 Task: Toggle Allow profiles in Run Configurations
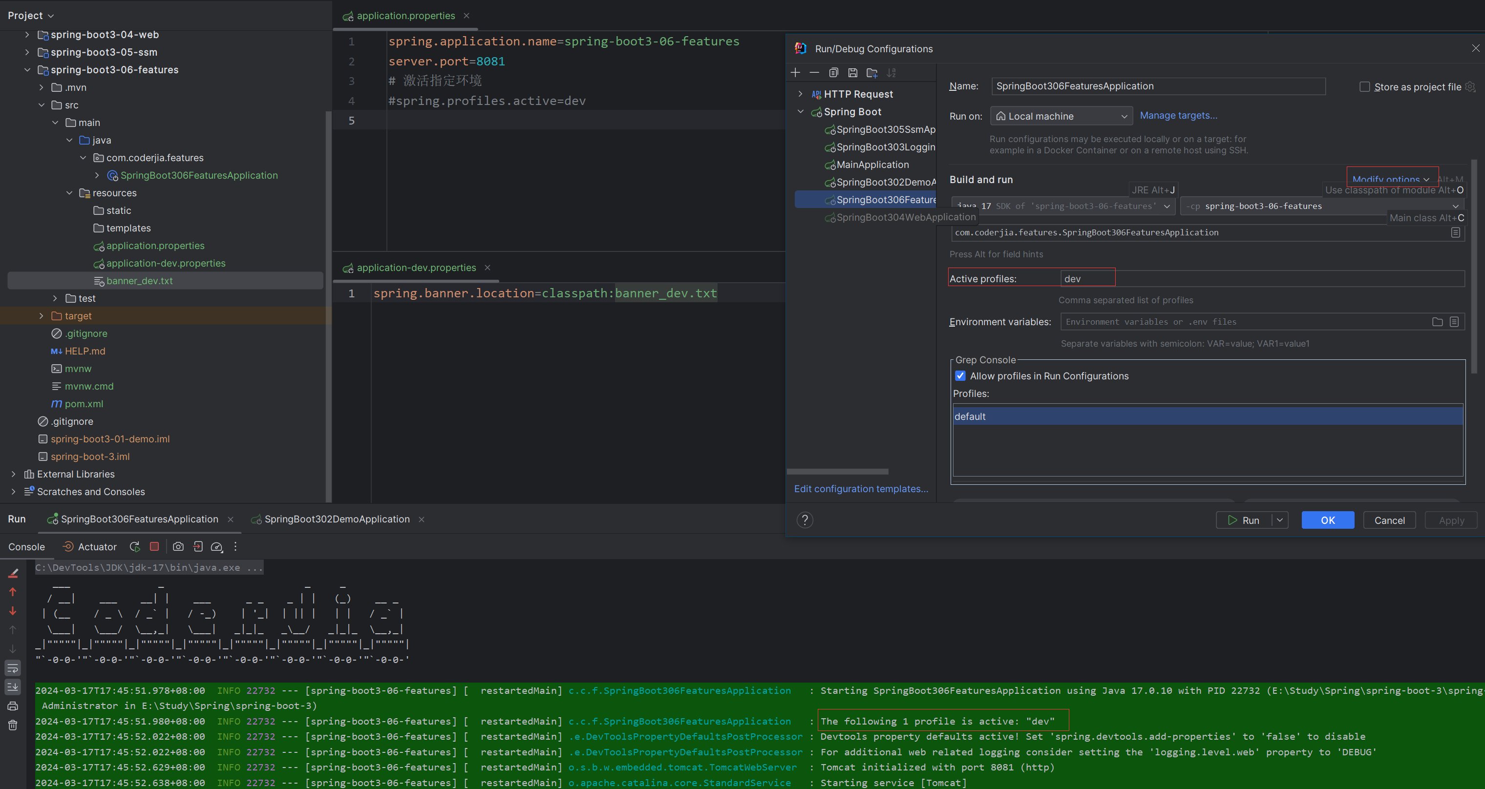click(x=960, y=375)
